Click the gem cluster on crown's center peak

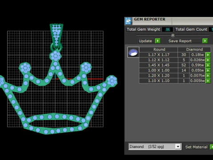click(55, 56)
